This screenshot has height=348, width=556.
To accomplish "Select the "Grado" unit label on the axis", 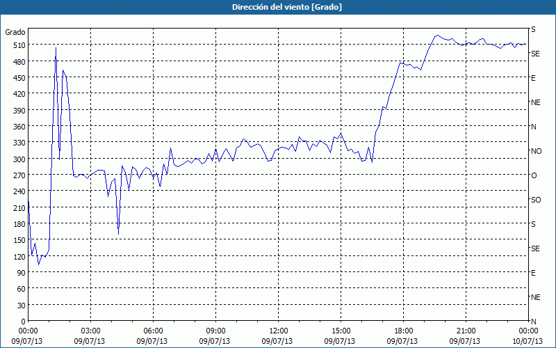I will (15, 32).
